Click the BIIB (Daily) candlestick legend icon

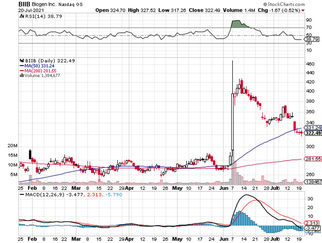tap(22, 61)
